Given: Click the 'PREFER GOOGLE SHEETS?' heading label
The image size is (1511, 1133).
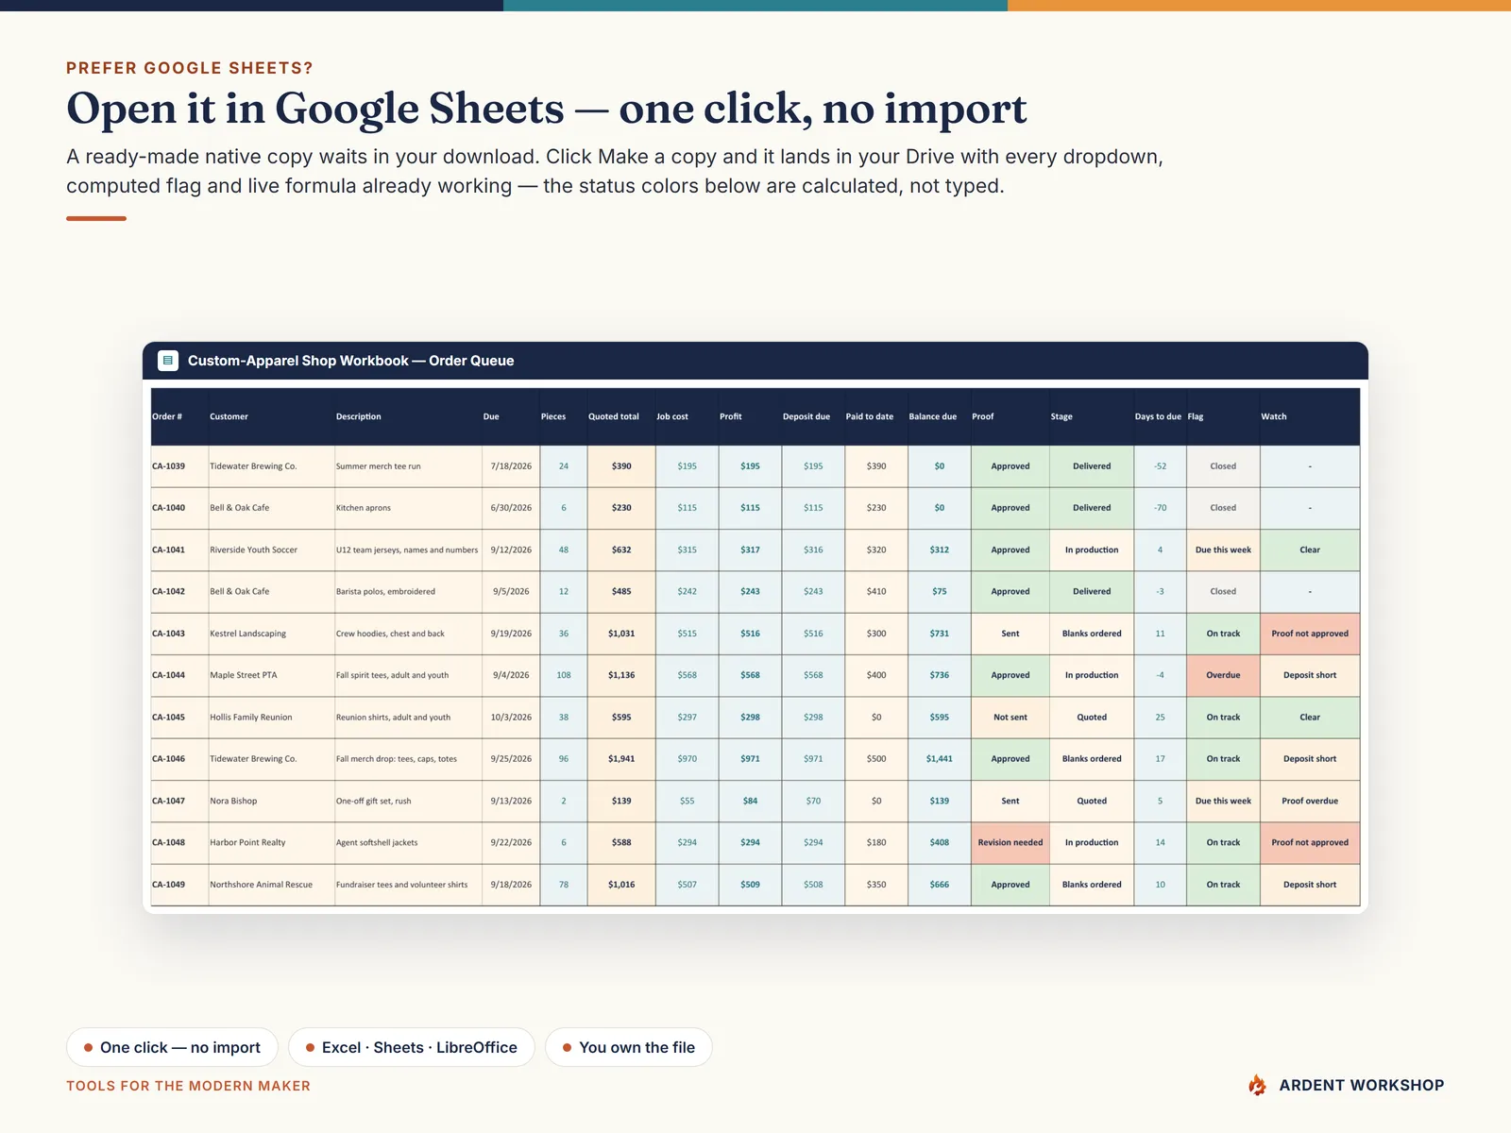Looking at the screenshot, I should click(190, 68).
